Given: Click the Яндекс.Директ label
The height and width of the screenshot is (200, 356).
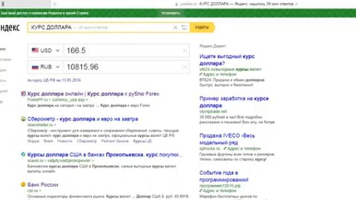Looking at the screenshot, I should [212, 46].
